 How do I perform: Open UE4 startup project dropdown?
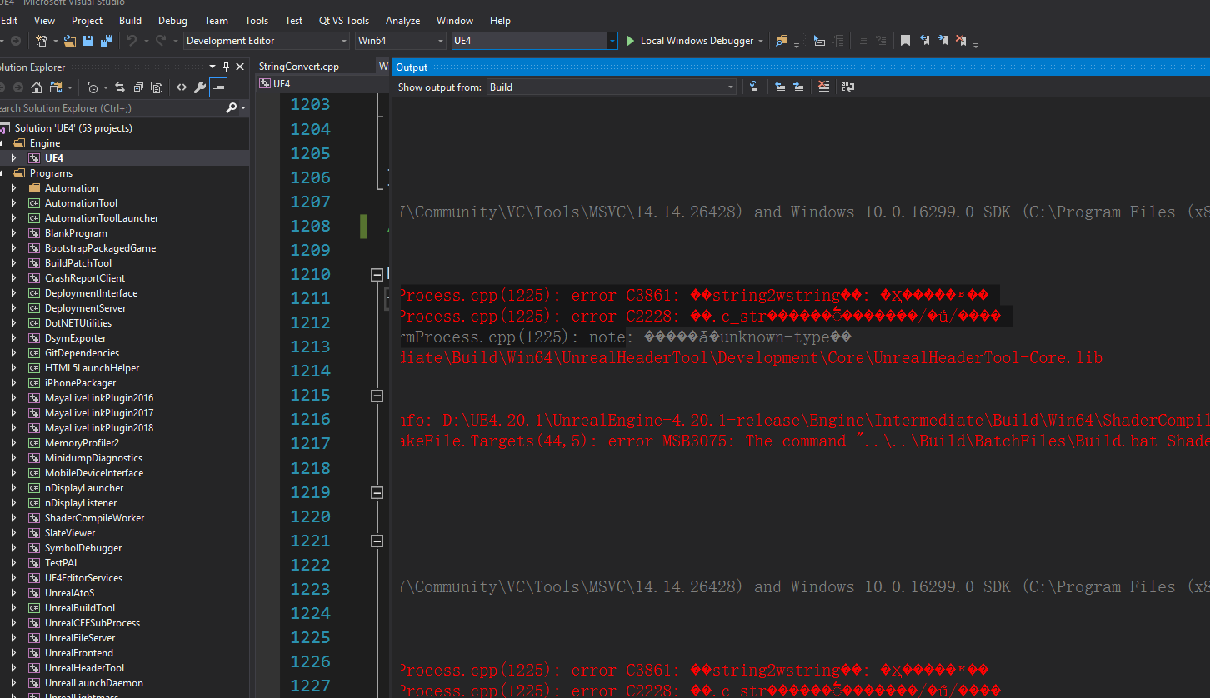click(612, 41)
